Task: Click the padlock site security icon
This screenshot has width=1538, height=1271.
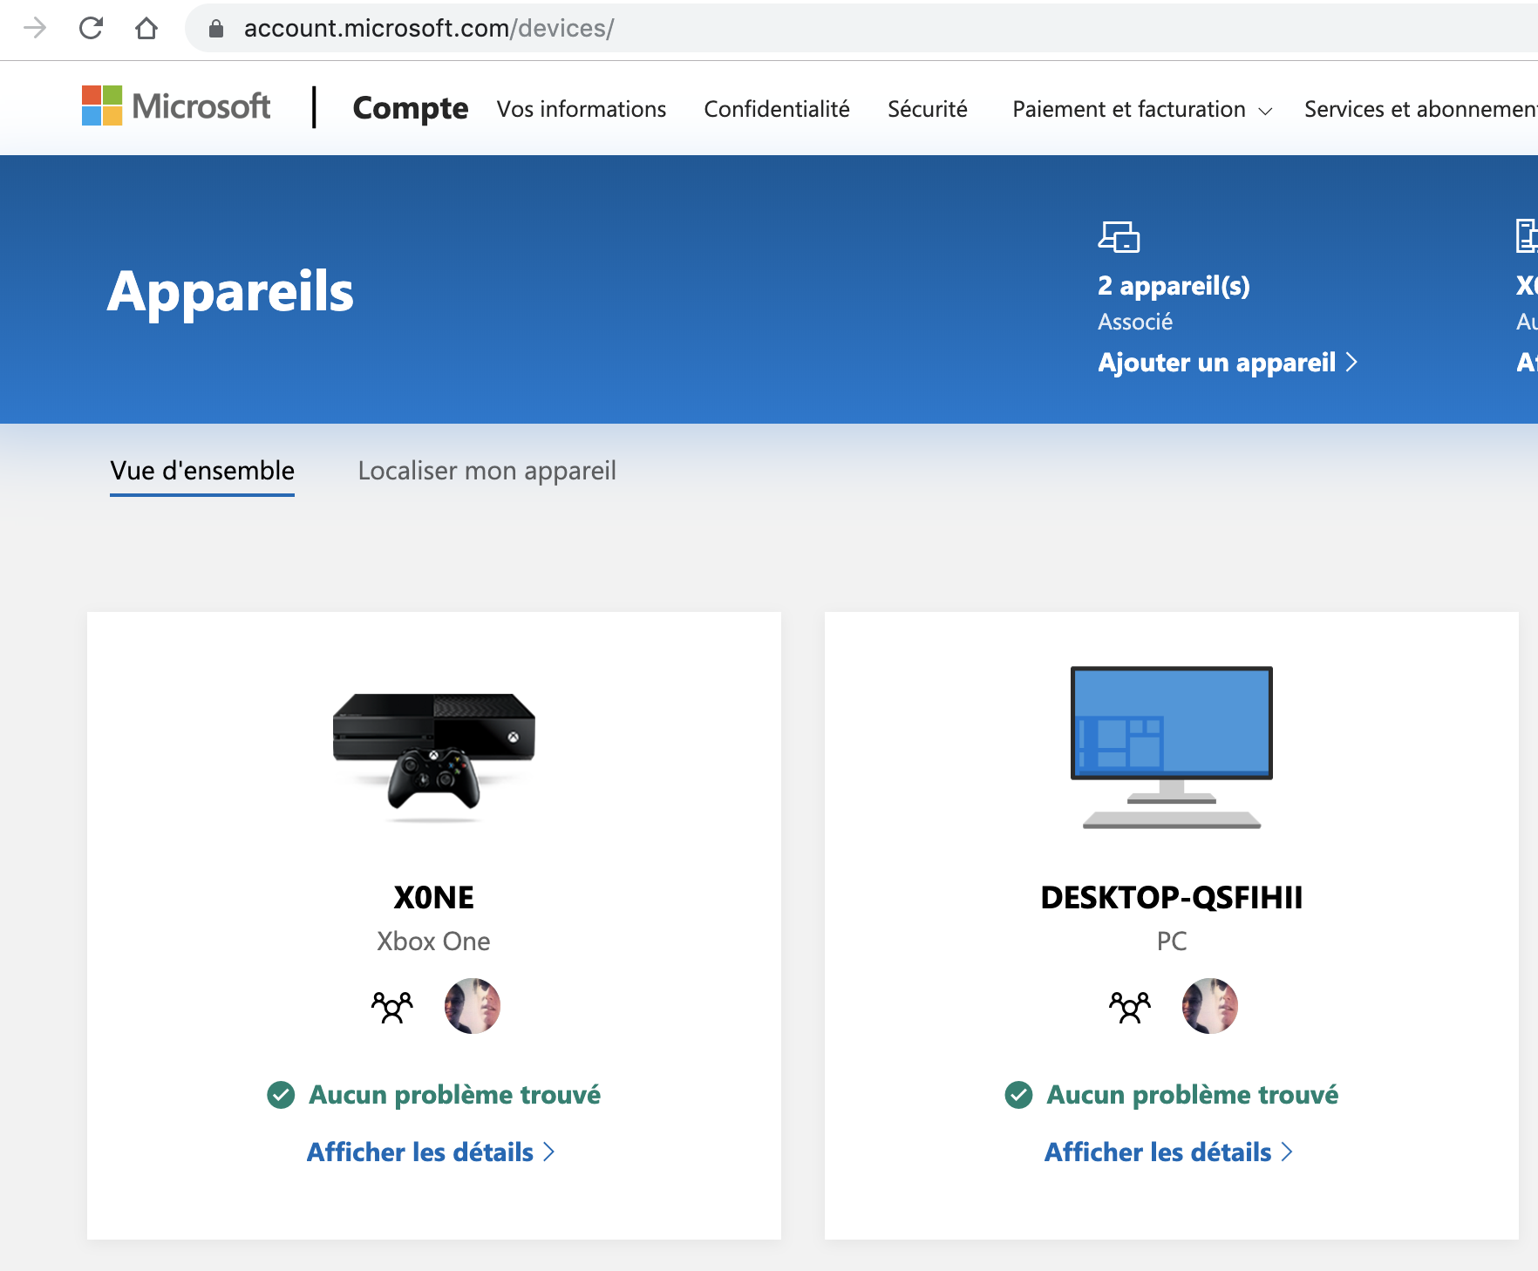Action: point(216,29)
